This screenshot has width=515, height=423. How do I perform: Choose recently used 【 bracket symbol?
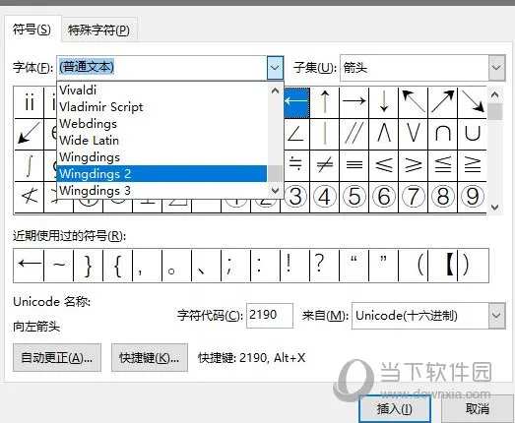pyautogui.click(x=443, y=266)
